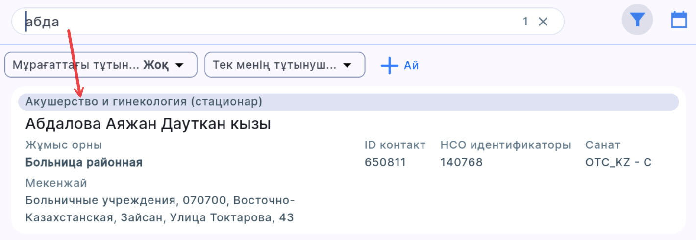The image size is (696, 240).
Task: Click the blue plus icon to add filter
Action: point(390,65)
